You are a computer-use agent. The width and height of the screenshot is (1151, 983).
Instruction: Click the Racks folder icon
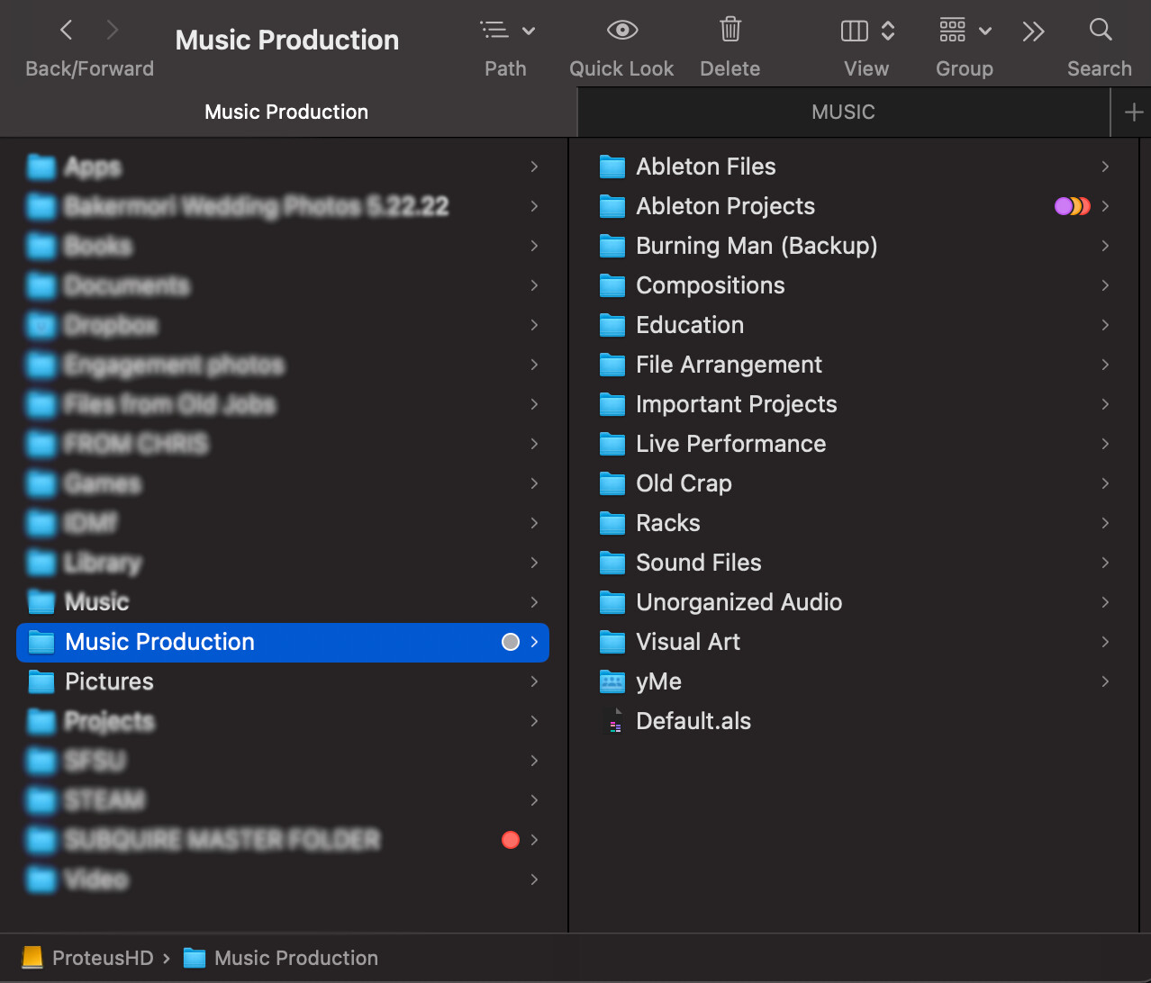click(x=612, y=523)
